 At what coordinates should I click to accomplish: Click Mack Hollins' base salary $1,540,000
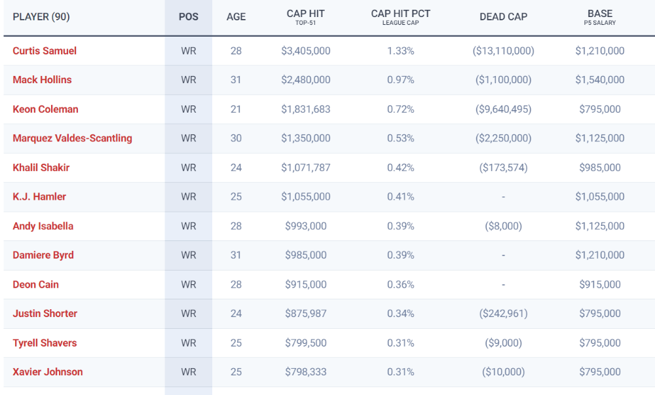click(600, 80)
